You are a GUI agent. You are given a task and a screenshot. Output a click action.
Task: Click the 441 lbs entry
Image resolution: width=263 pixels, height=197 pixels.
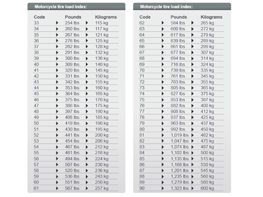(x=72, y=135)
